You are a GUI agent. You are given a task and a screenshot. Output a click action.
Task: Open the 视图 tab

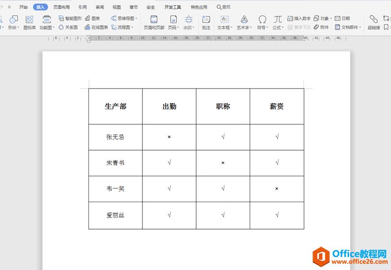tap(117, 7)
